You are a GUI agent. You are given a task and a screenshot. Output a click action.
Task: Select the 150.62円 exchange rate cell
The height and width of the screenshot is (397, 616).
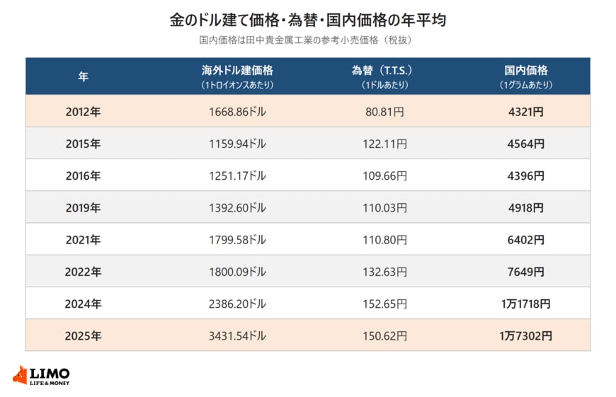point(384,335)
